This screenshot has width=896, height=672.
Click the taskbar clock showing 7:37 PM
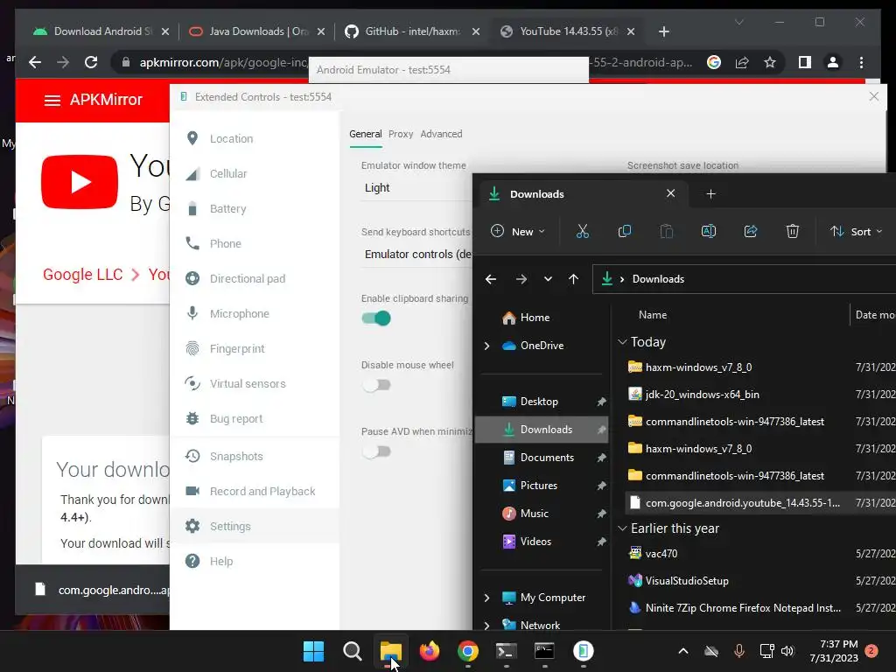coord(834,651)
